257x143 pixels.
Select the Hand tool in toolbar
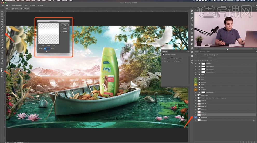[x=2, y=61]
